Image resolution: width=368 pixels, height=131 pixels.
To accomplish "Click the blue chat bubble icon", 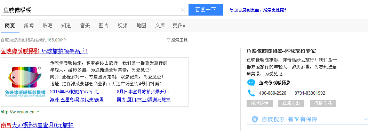I will tap(251, 83).
